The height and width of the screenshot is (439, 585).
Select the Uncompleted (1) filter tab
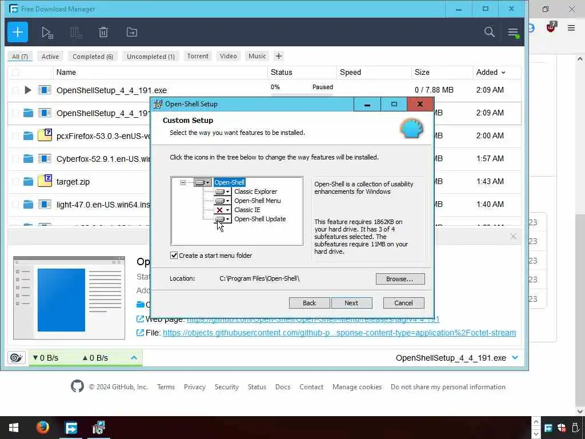151,57
